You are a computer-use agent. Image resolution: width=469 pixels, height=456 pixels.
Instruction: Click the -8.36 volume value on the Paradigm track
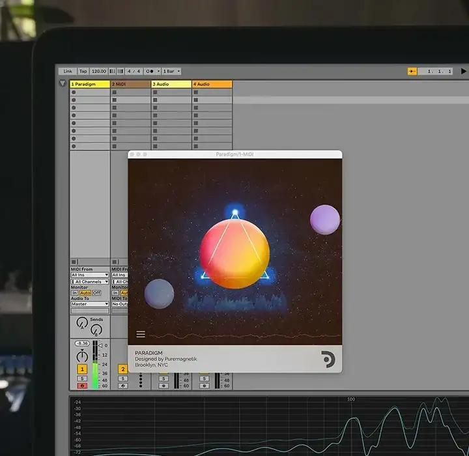(x=82, y=343)
